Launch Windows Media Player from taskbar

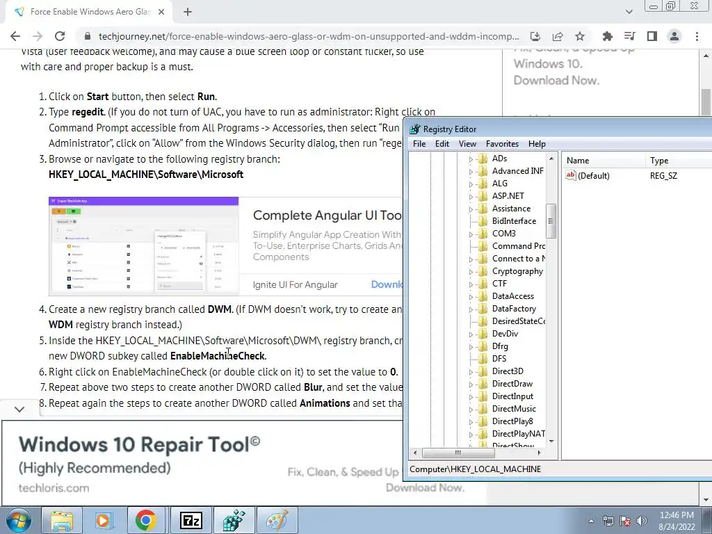pos(103,520)
